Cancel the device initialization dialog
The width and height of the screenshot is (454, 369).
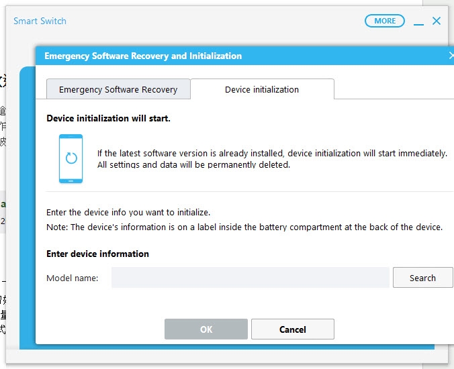(293, 329)
